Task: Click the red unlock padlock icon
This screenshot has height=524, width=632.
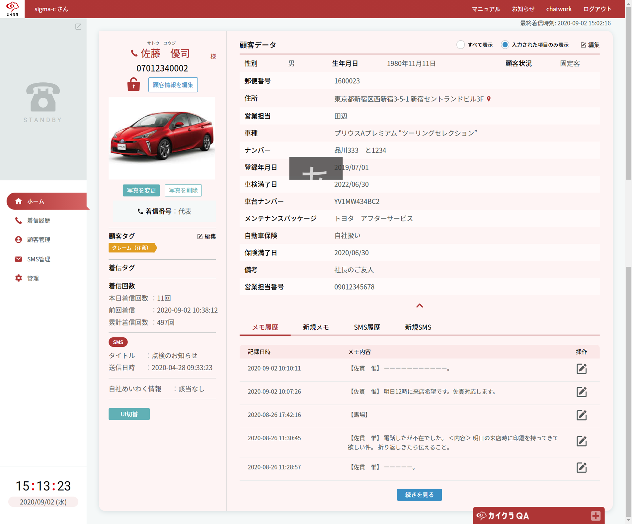Action: (x=133, y=85)
